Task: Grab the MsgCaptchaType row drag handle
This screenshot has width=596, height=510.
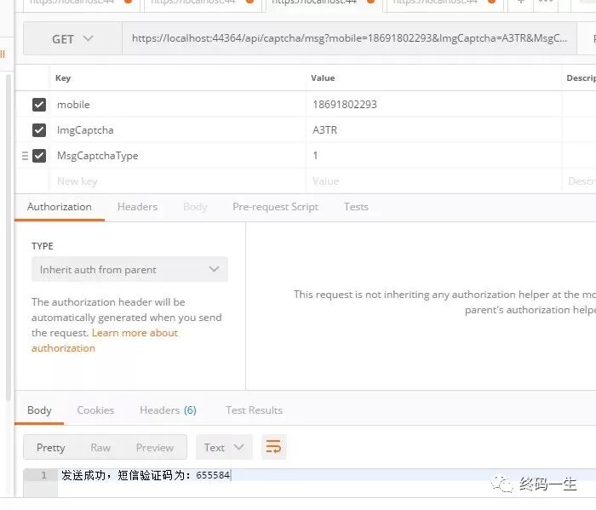Action: coord(25,156)
